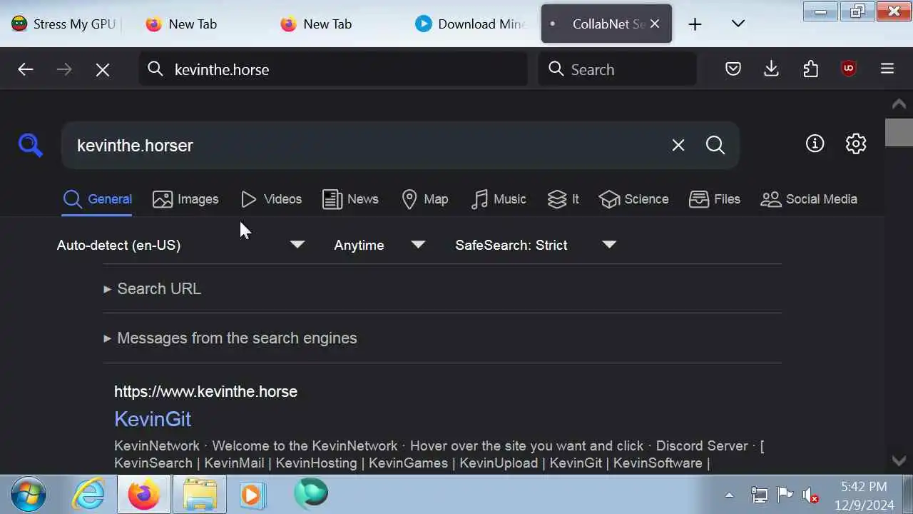Open Windows Explorer folder from taskbar
The height and width of the screenshot is (514, 913).
pyautogui.click(x=200, y=494)
